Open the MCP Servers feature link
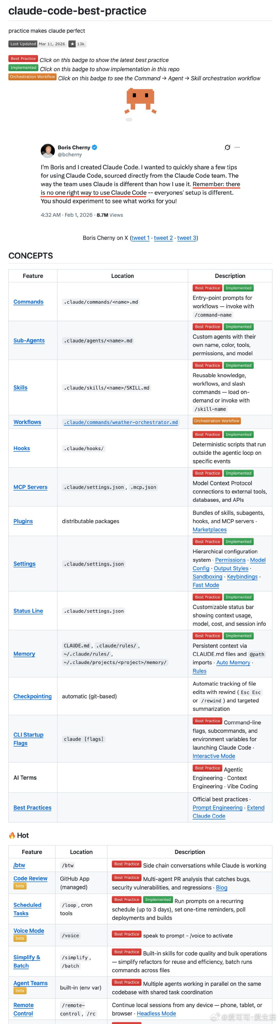 30,487
